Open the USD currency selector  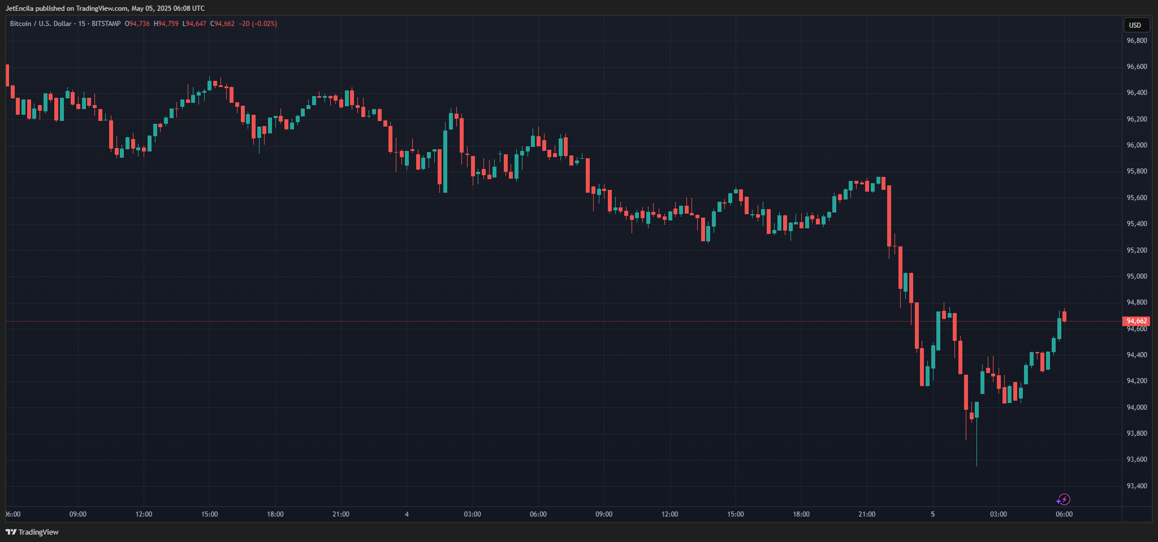click(x=1135, y=25)
